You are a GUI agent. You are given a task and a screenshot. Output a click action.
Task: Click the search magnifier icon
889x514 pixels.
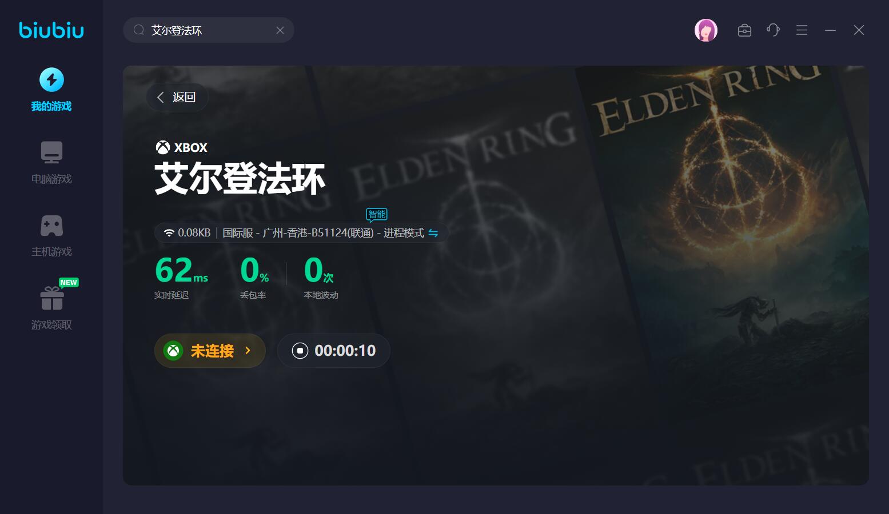click(x=139, y=30)
